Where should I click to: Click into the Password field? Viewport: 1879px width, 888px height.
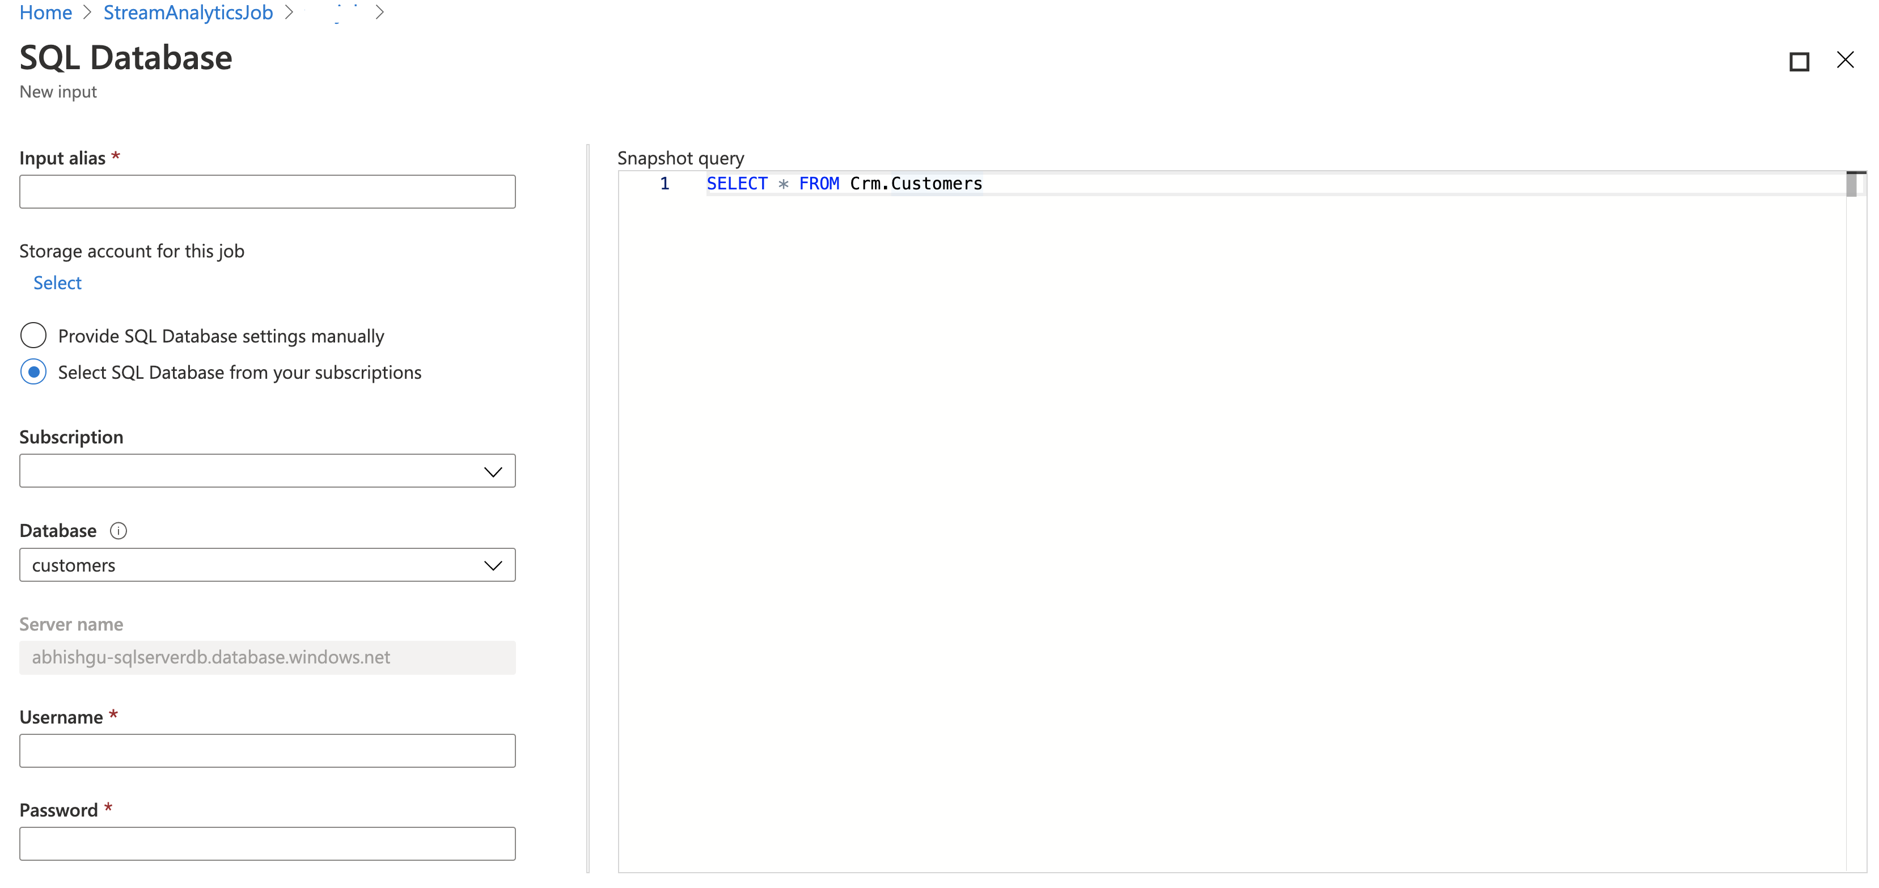coord(267,844)
